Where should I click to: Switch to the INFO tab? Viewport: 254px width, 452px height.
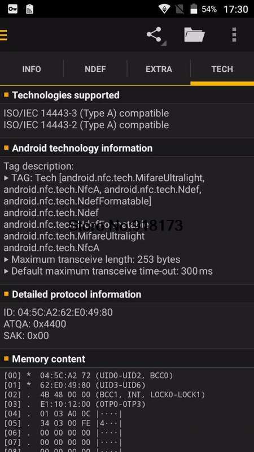click(x=32, y=69)
